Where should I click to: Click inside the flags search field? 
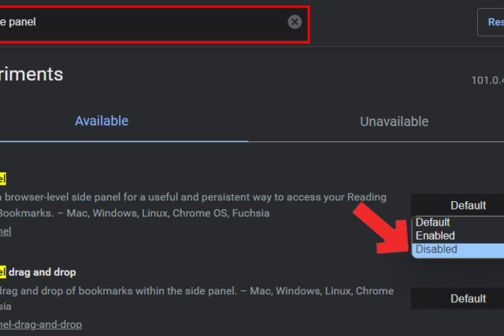pos(142,22)
